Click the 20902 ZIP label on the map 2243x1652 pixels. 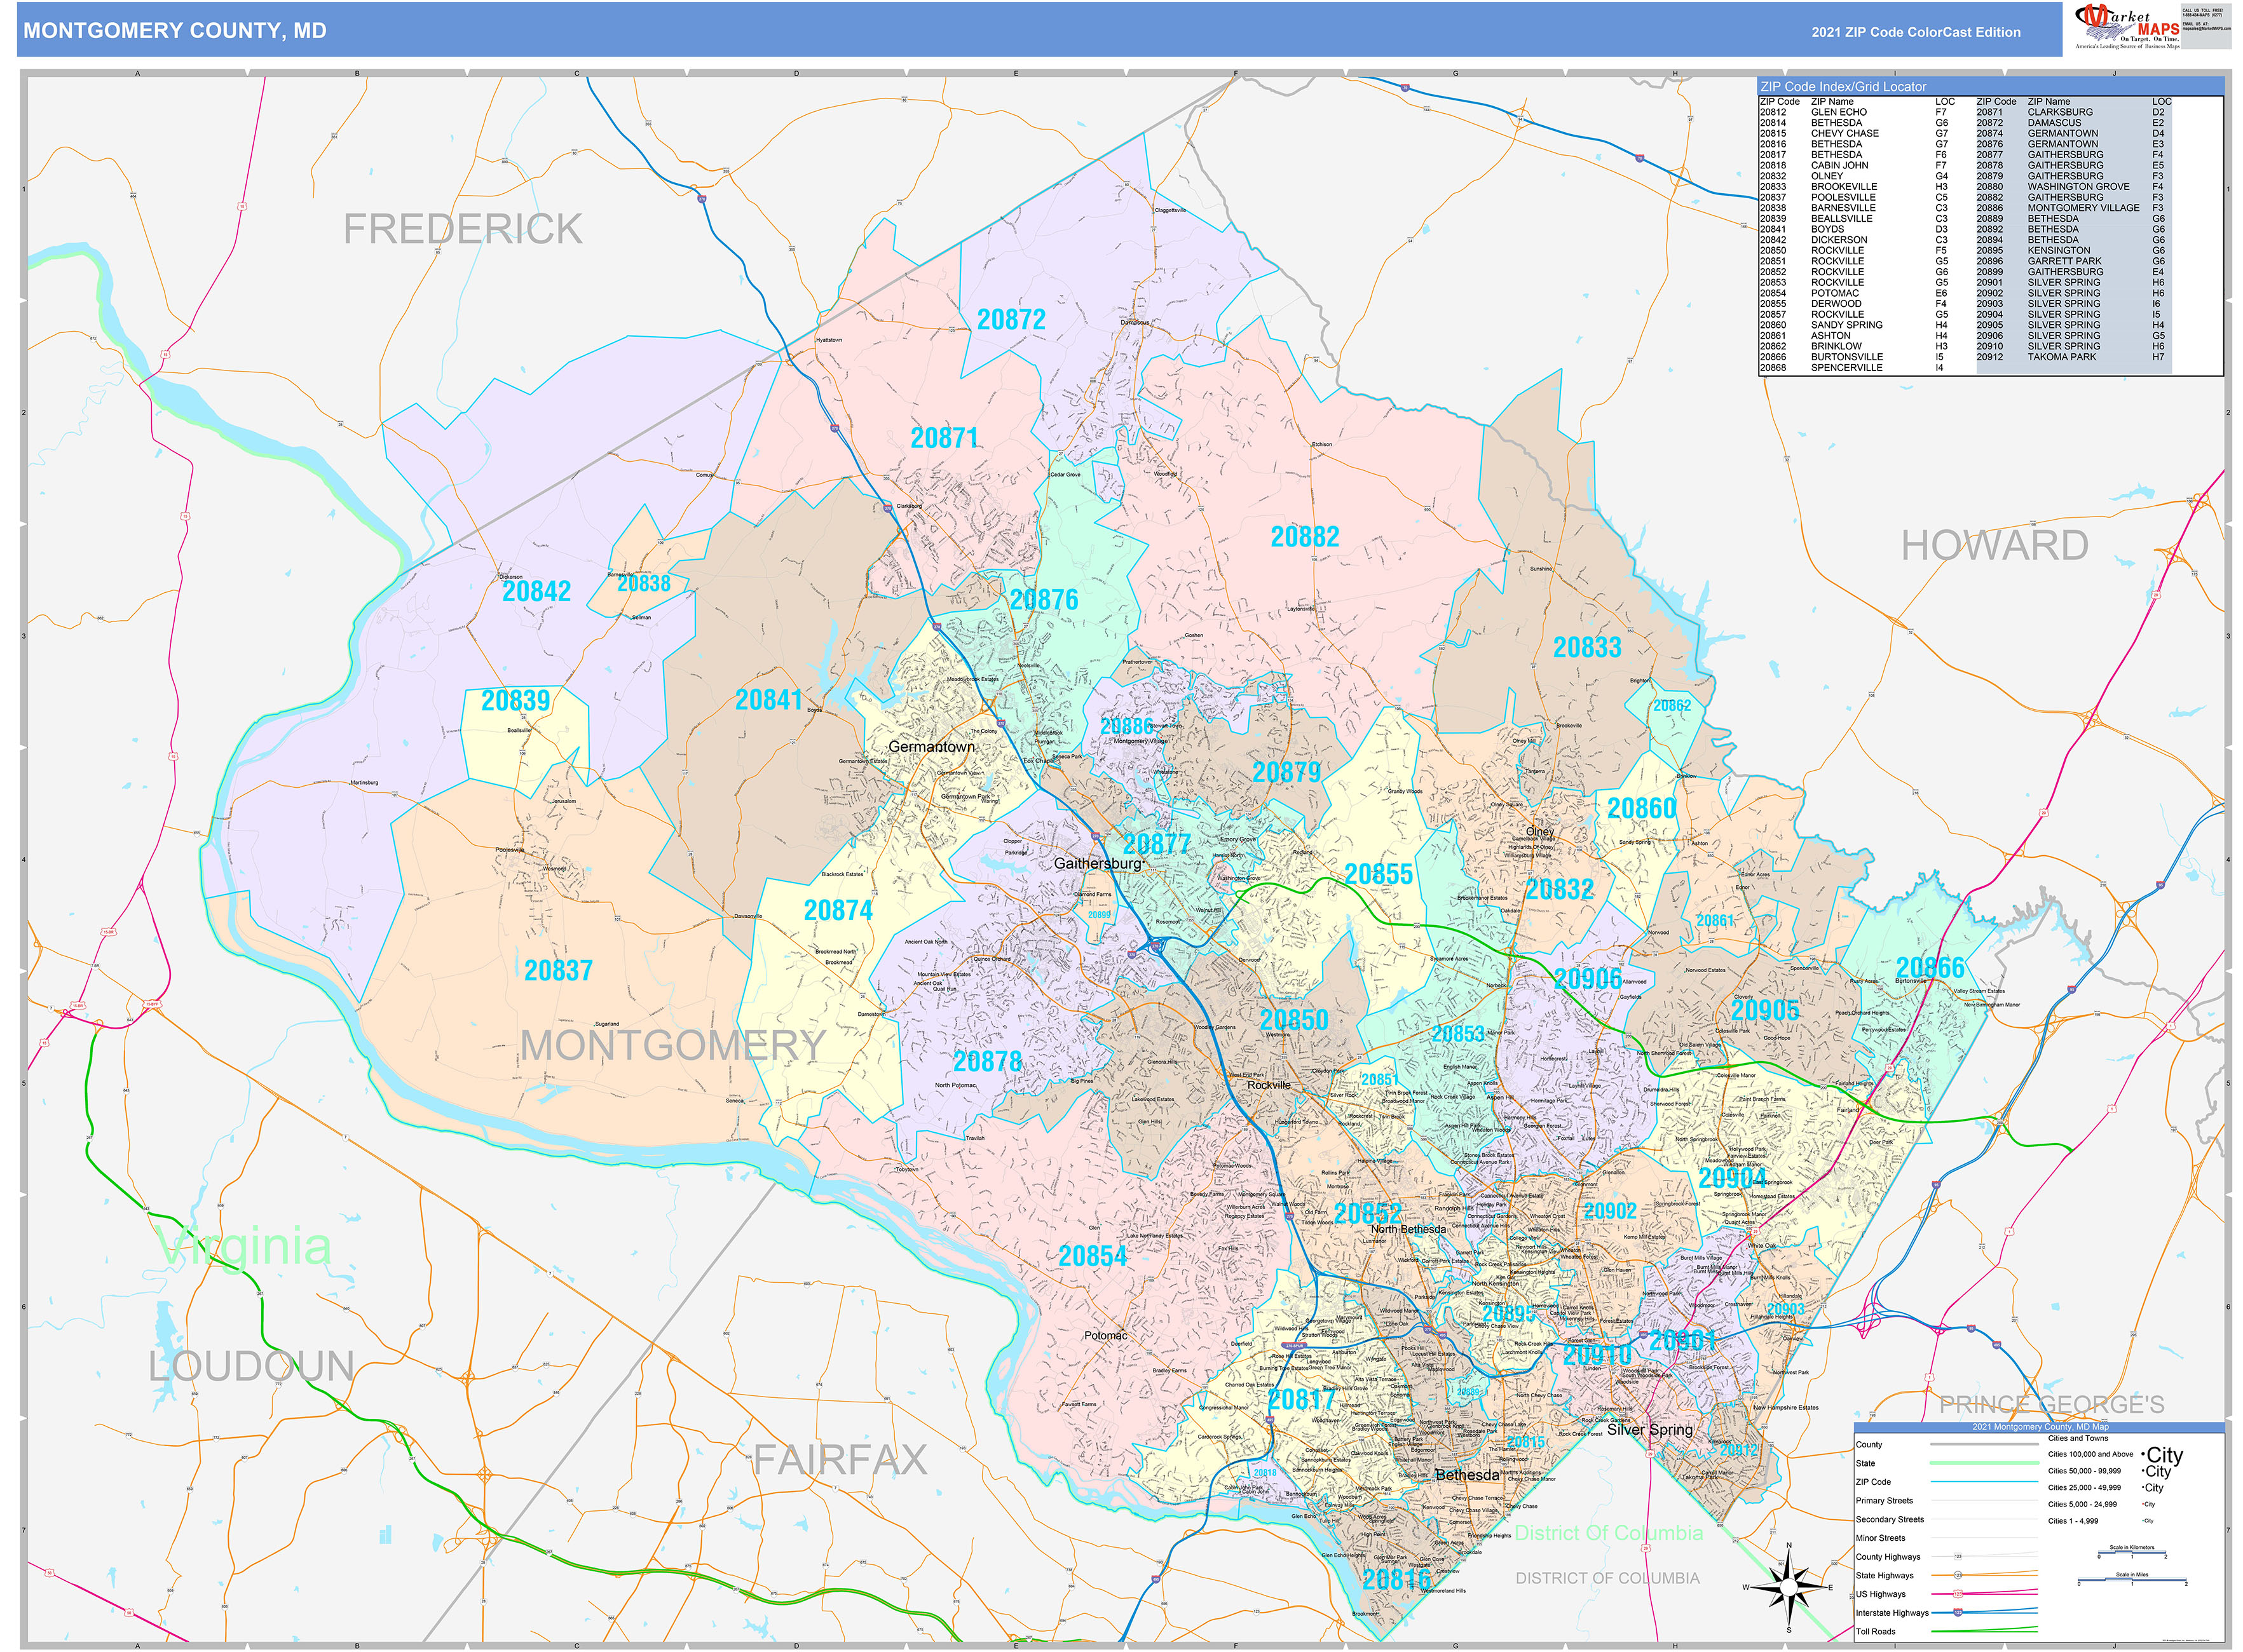click(x=1610, y=1211)
